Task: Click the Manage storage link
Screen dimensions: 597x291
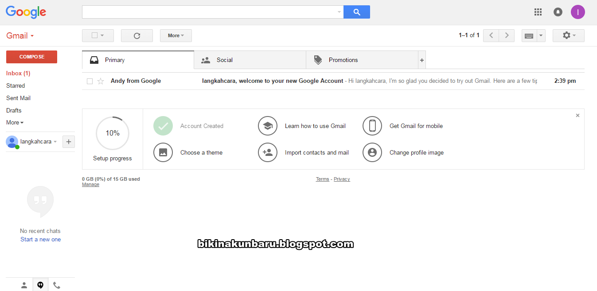Action: point(90,185)
